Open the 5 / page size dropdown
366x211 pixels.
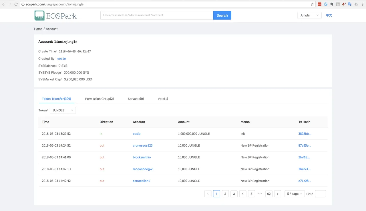pyautogui.click(x=294, y=194)
